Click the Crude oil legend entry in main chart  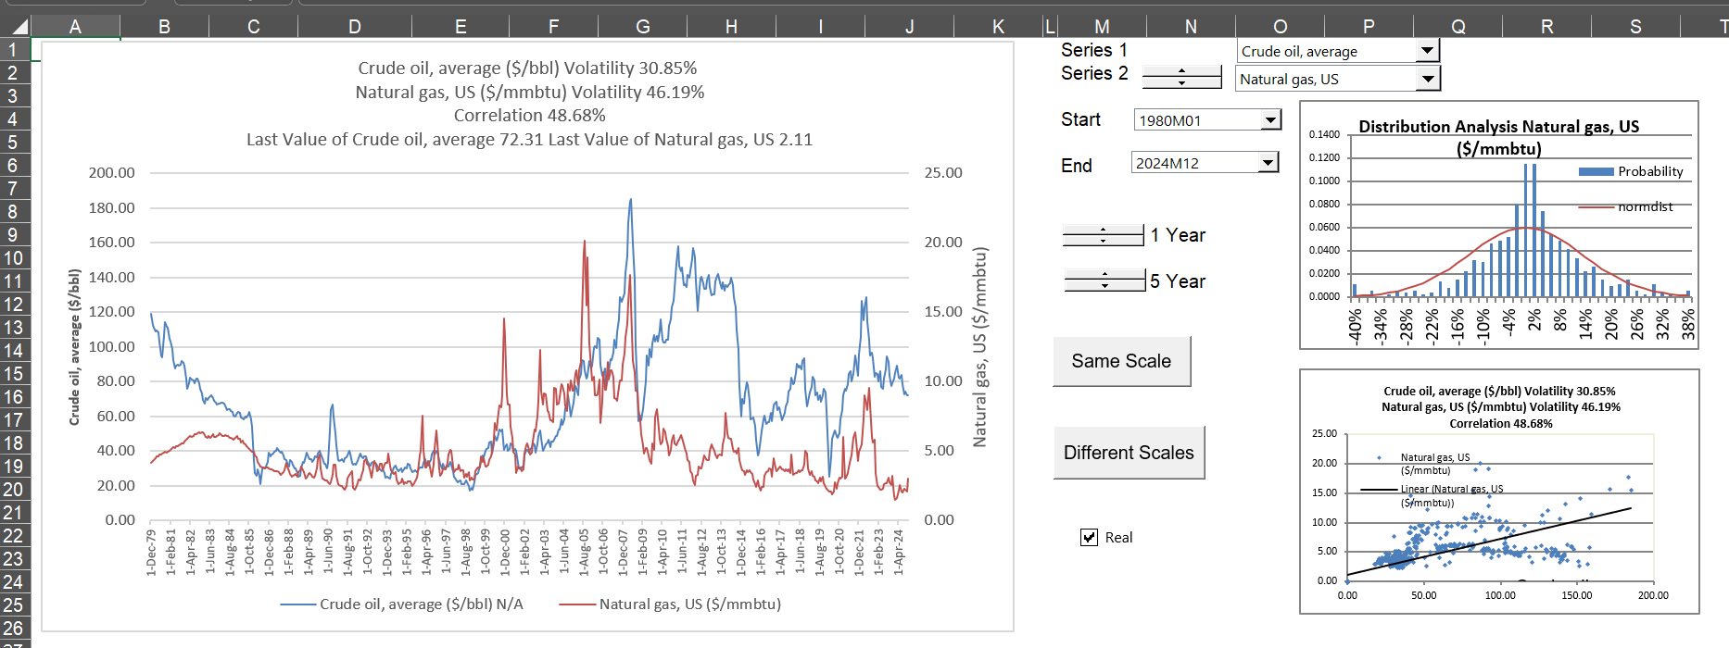[x=402, y=604]
